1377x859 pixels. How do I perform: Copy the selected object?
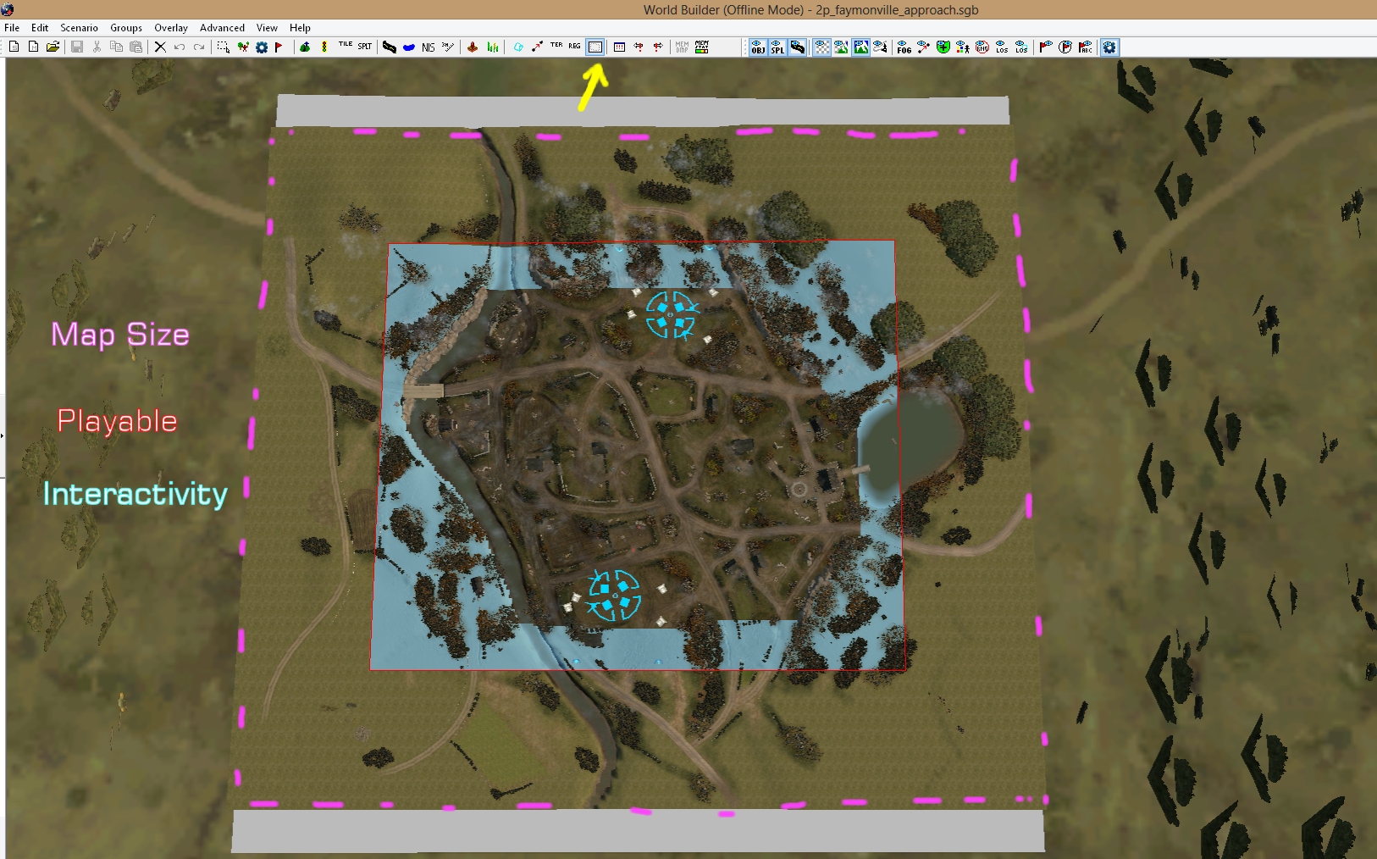[x=116, y=47]
